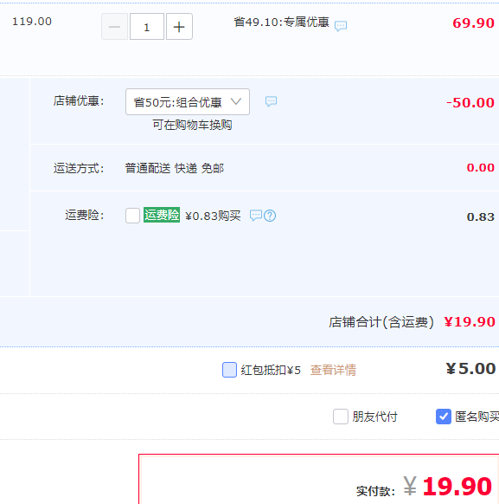The width and height of the screenshot is (499, 504).
Task: Click the 省49.10:专属优惠 discount text
Action: [x=281, y=23]
